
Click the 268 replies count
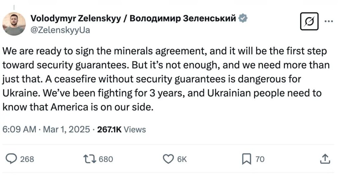tap(27, 159)
